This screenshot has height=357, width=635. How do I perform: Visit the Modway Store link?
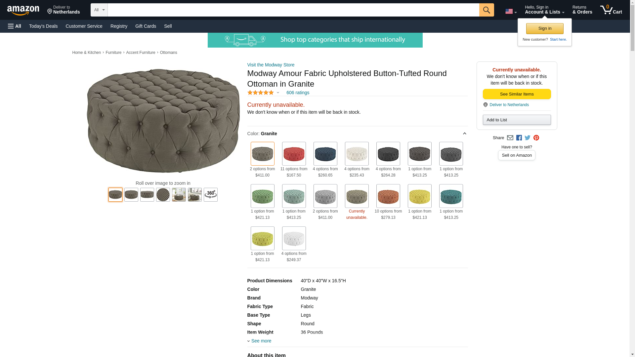(x=271, y=65)
